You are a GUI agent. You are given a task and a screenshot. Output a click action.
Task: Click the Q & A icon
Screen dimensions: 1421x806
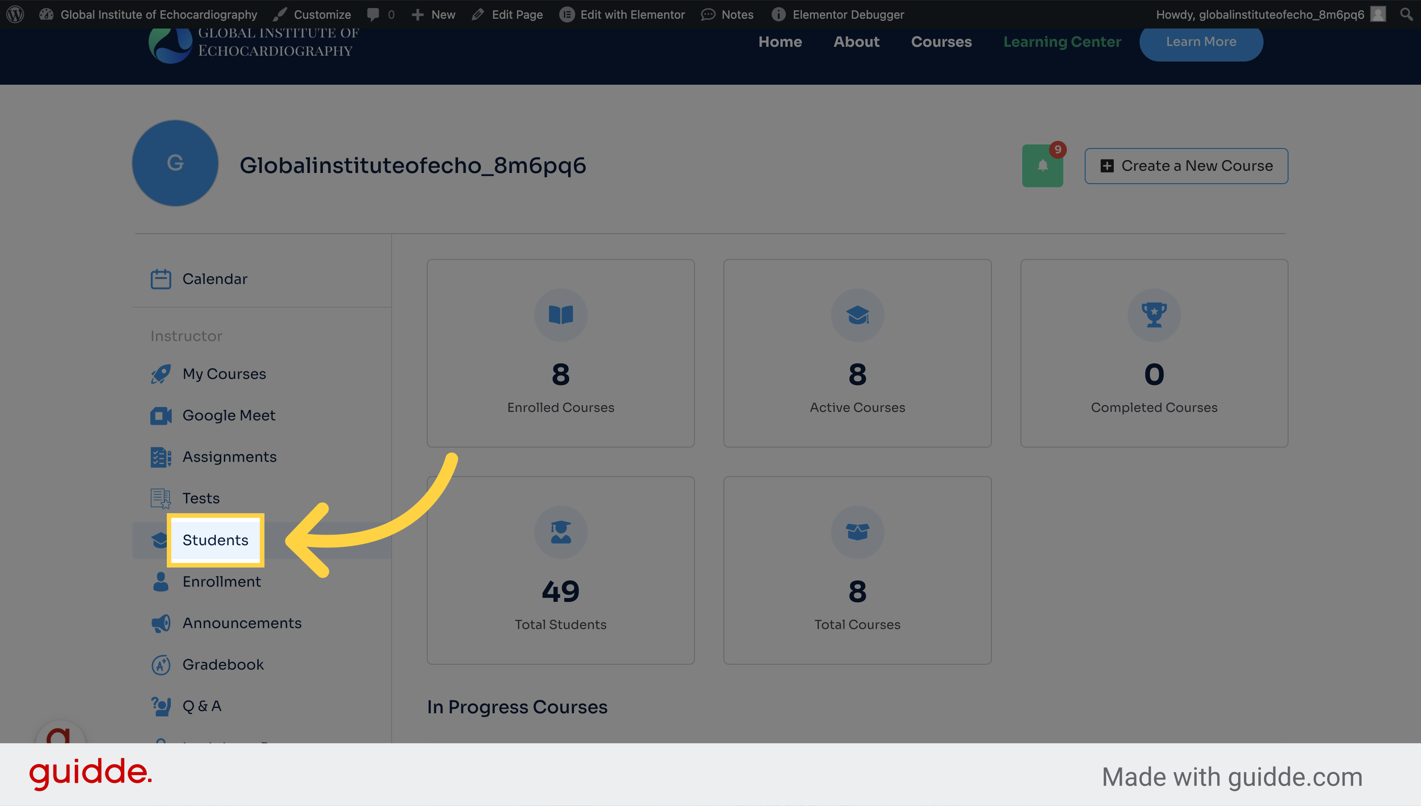[161, 706]
